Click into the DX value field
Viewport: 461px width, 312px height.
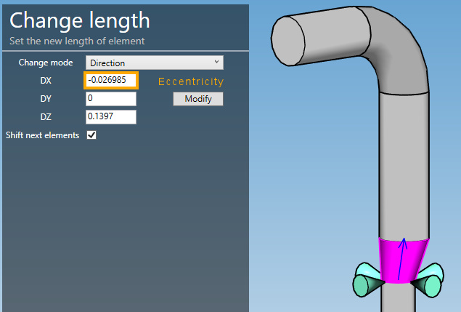pos(111,80)
